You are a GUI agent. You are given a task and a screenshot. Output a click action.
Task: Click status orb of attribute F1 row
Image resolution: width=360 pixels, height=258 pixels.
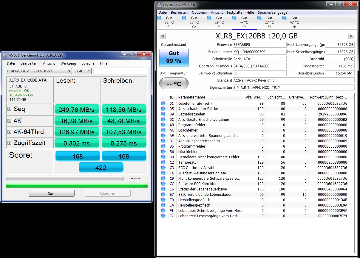[163, 210]
